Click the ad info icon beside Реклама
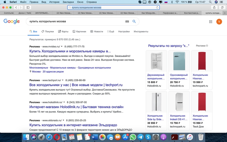 click(x=207, y=46)
